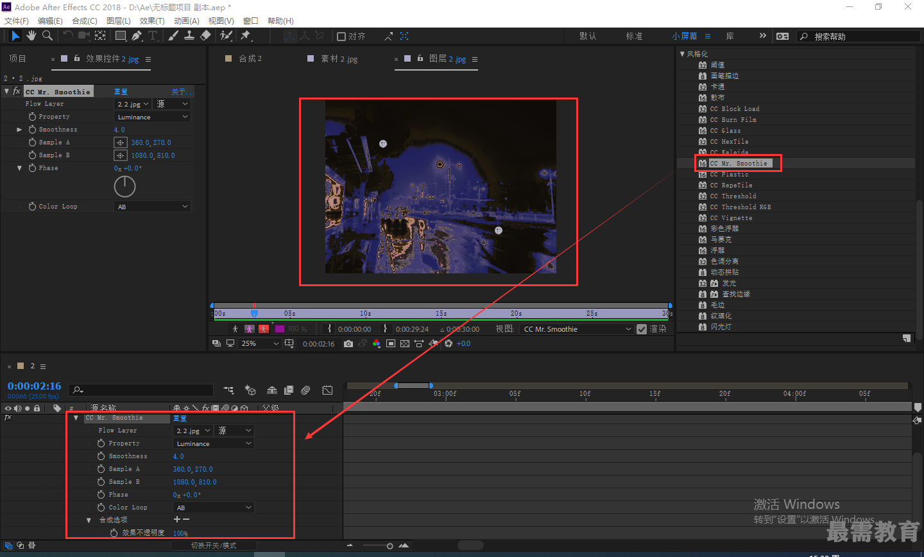Screen dimensions: 924x557
Task: Click the region of interest icon
Action: (x=391, y=344)
